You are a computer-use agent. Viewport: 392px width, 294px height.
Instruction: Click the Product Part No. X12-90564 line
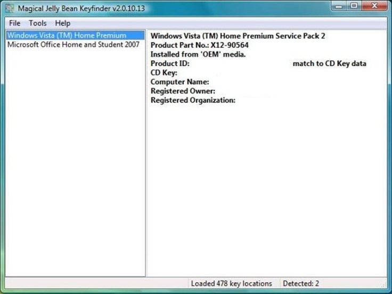click(x=199, y=45)
